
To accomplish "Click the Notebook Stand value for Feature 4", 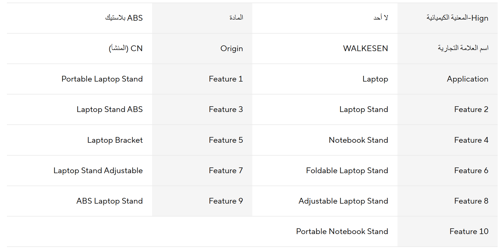I will pos(358,140).
